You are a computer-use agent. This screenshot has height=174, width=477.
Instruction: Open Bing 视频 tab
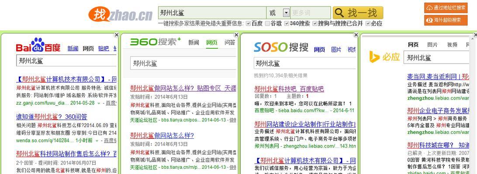452,44
